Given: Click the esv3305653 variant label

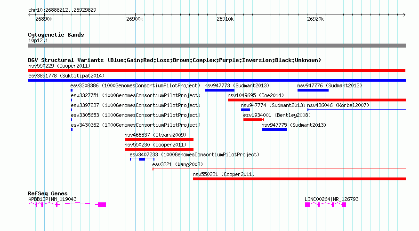Looking at the screenshot, I should [136, 115].
